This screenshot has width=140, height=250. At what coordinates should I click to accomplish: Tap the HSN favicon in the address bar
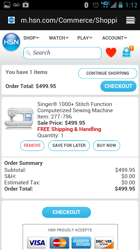[x=11, y=20]
